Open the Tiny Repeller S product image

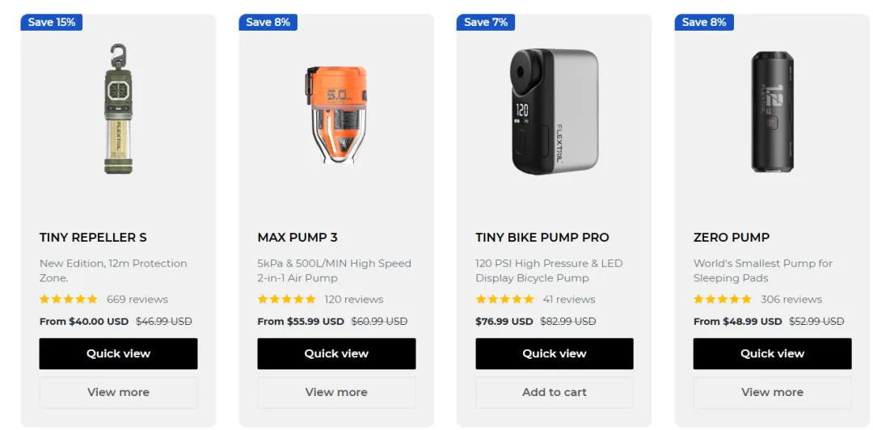tap(118, 110)
